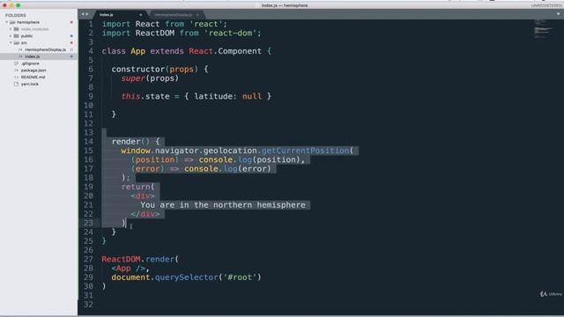The image size is (564, 317).
Task: Click line number 14 in gutter
Action: [x=88, y=142]
